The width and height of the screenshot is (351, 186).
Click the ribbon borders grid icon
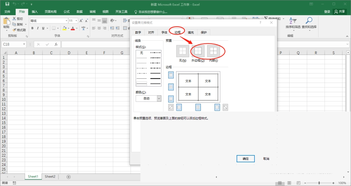[54, 28]
